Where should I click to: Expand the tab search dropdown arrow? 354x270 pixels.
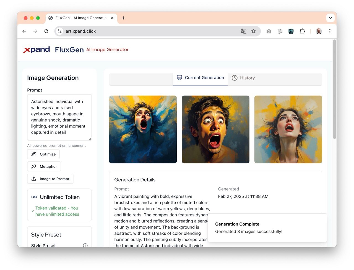[x=330, y=18]
